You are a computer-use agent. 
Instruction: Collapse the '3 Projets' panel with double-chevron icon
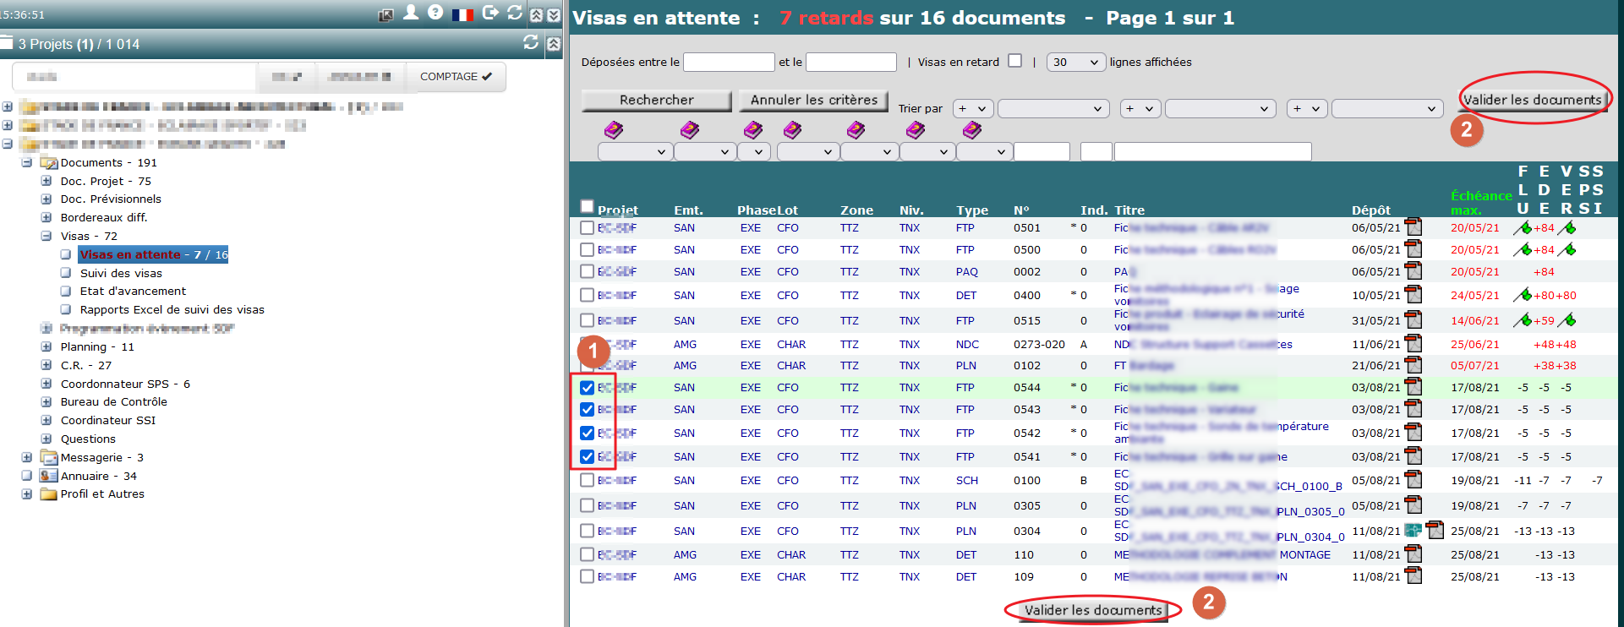[554, 44]
